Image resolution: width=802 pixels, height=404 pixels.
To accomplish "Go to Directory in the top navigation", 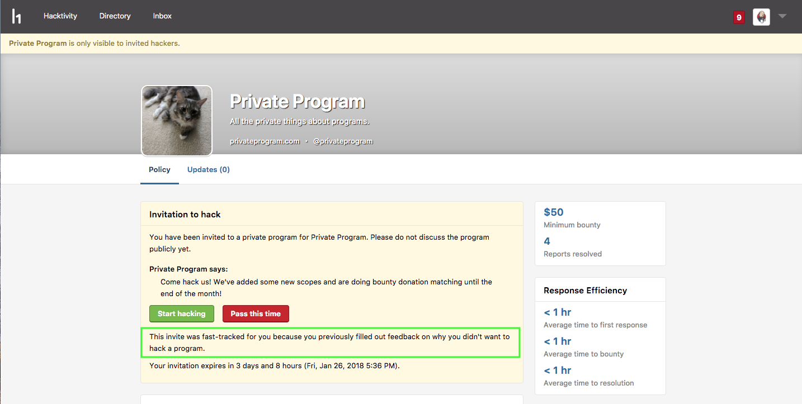I will click(115, 16).
